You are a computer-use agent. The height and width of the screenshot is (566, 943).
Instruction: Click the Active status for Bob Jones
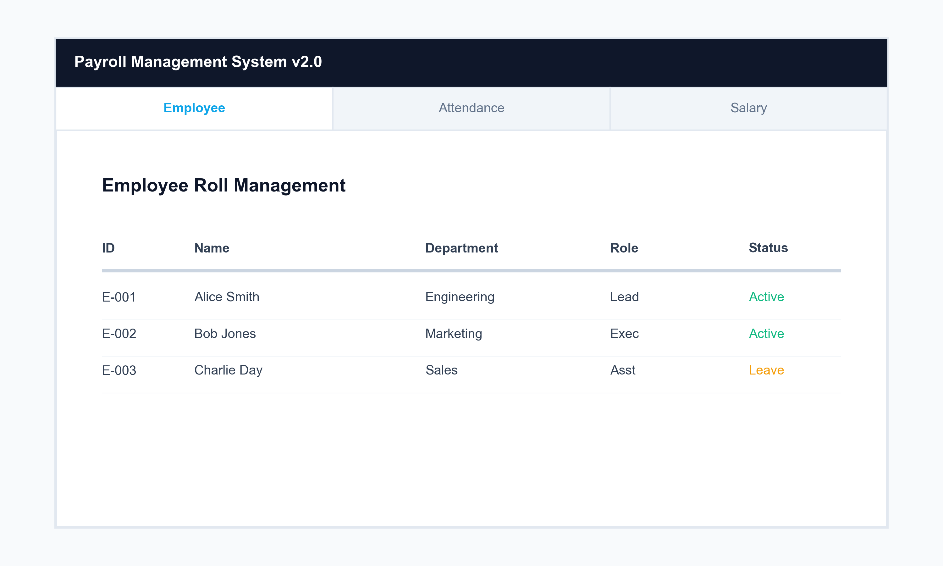[x=766, y=333]
